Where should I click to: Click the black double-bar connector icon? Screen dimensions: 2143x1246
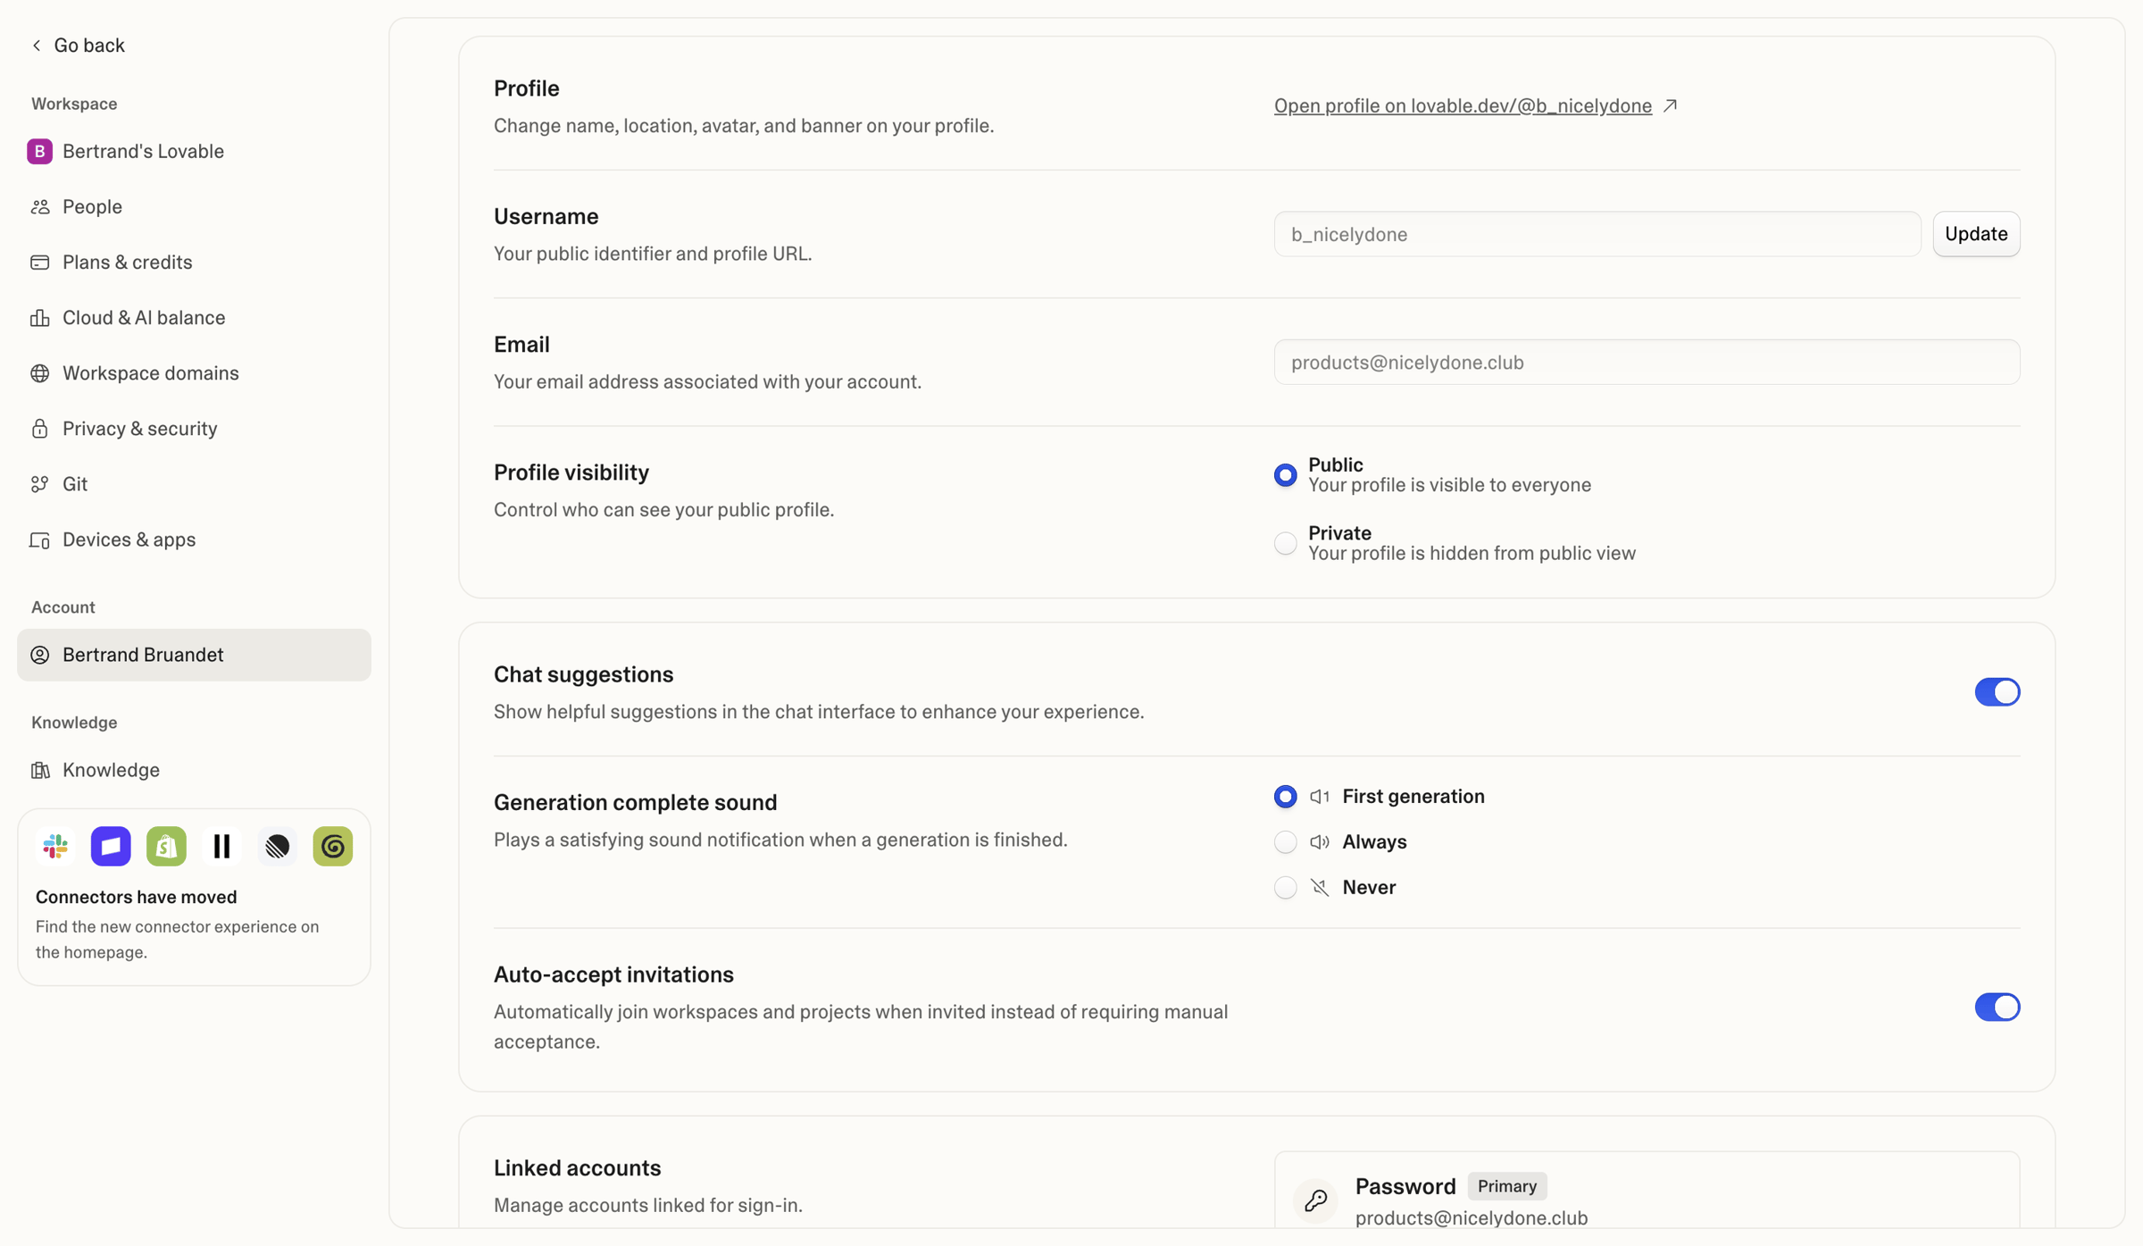pyautogui.click(x=221, y=846)
